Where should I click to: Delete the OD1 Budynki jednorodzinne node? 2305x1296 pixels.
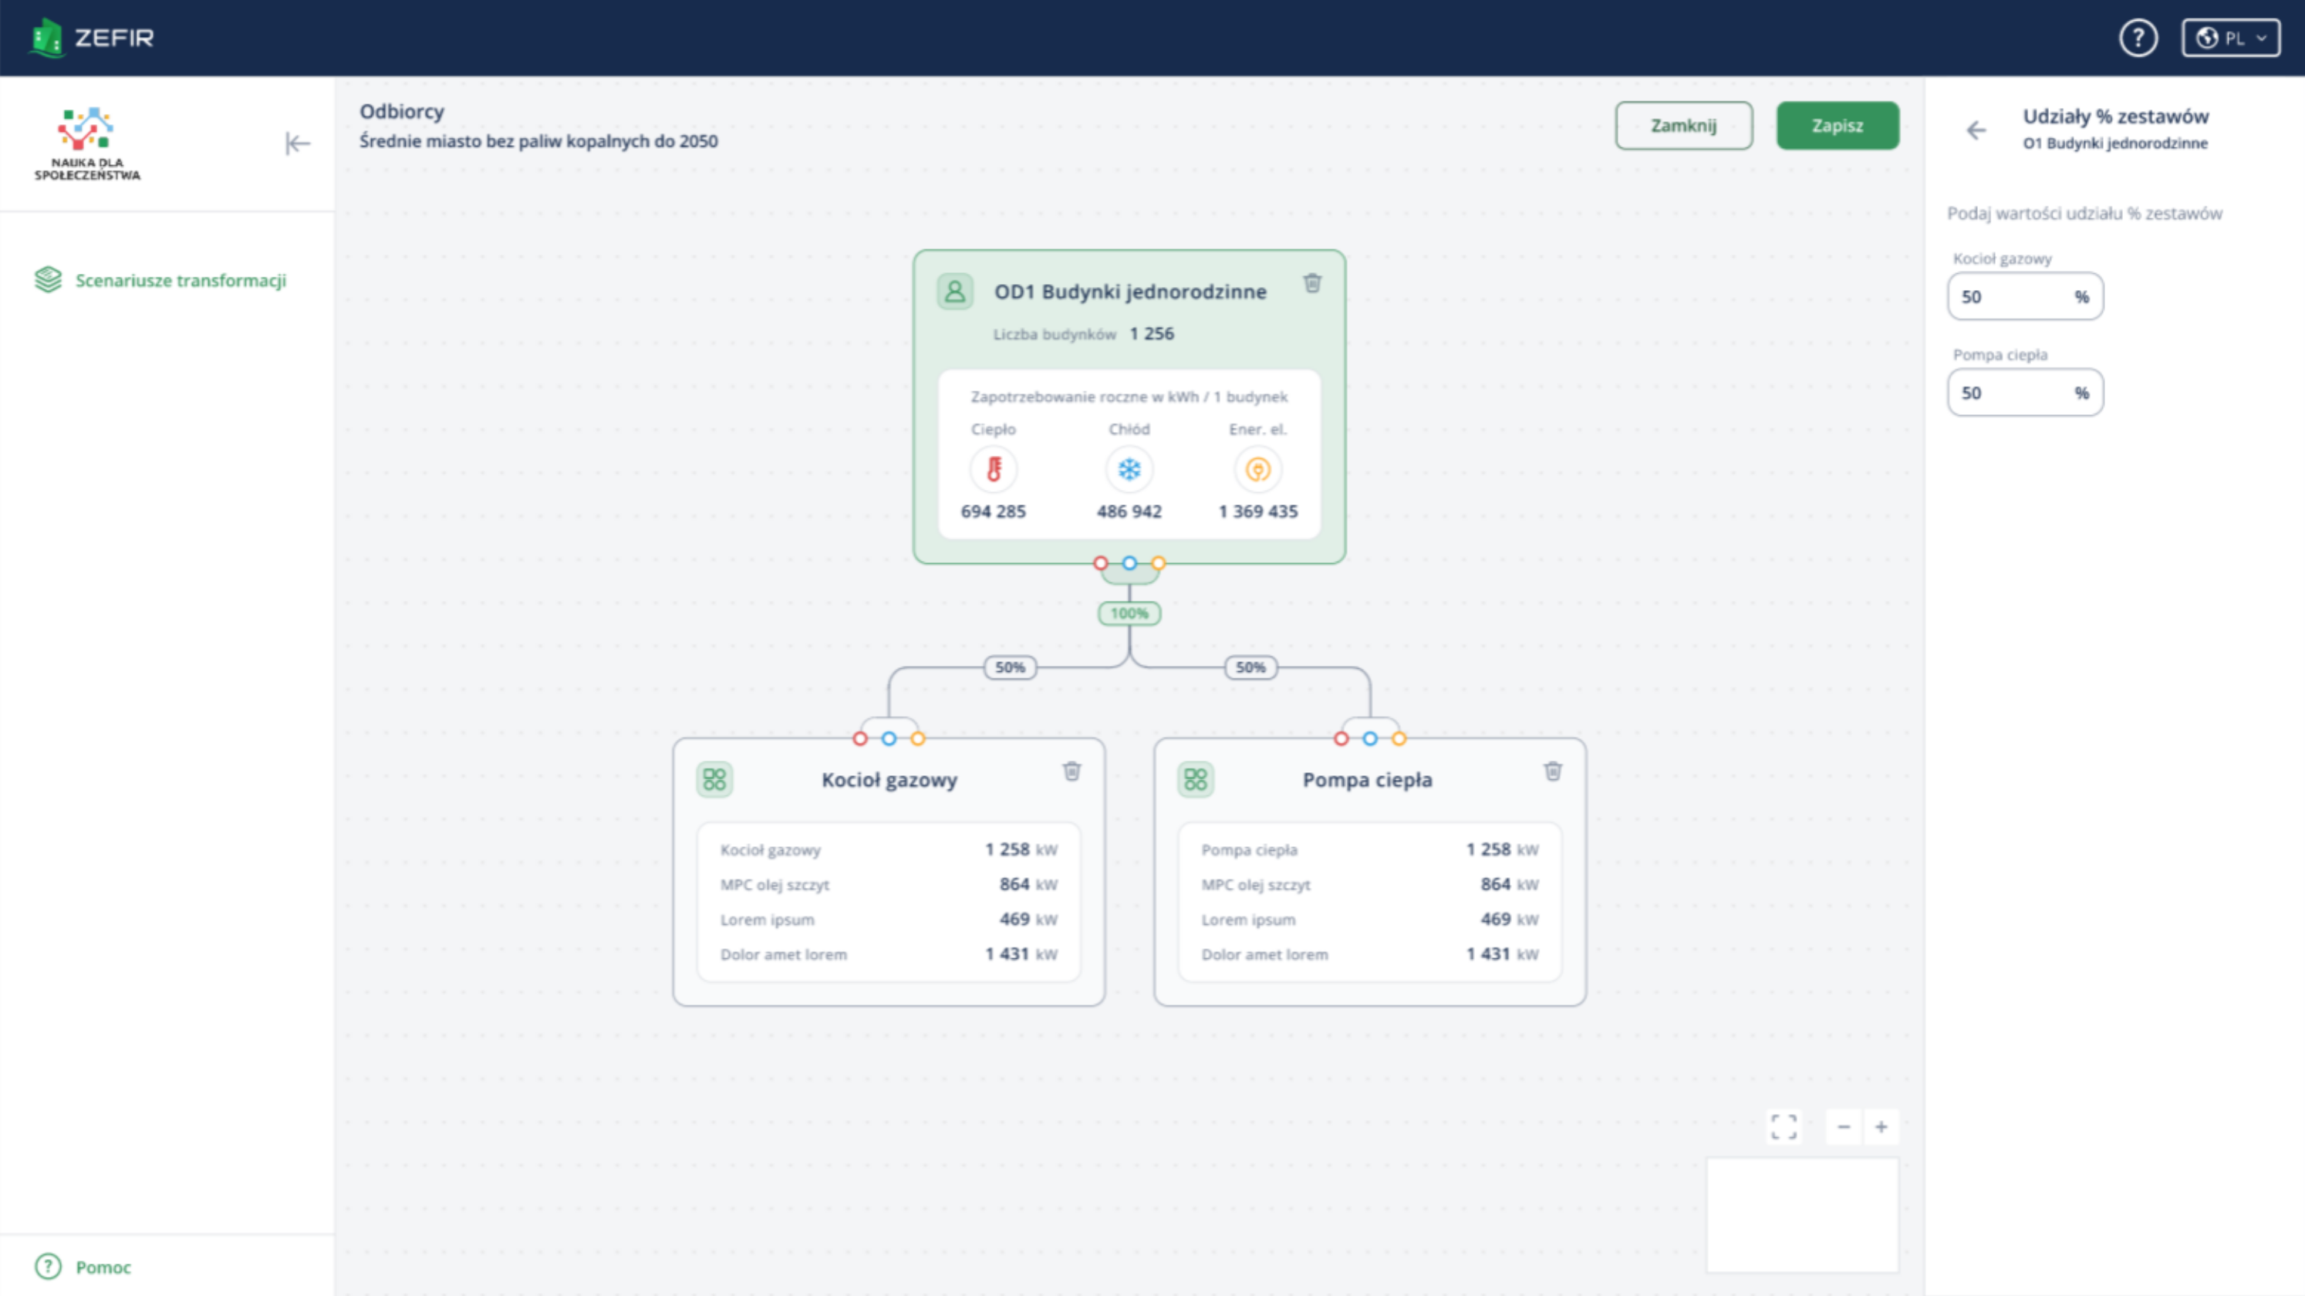1311,284
